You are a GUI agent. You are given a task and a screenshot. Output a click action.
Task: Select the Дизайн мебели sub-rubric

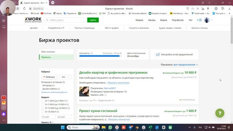point(51,89)
